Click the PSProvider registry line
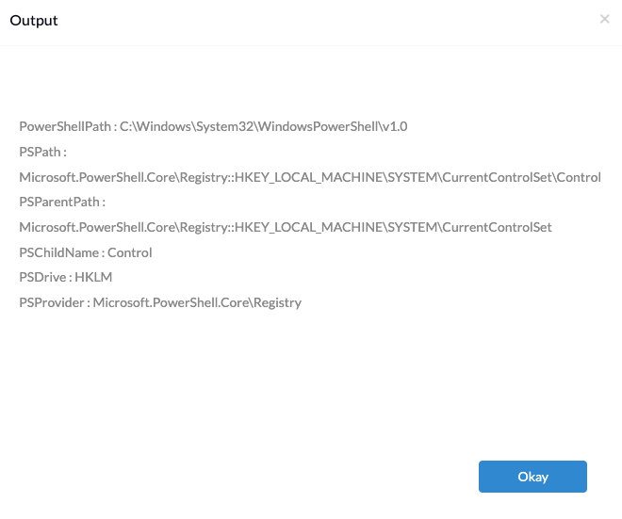Viewport: 622px width, 519px height. [x=160, y=302]
